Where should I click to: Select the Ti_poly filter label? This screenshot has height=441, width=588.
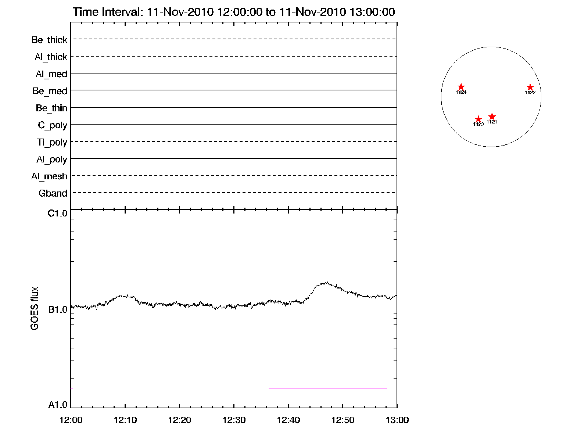click(52, 142)
